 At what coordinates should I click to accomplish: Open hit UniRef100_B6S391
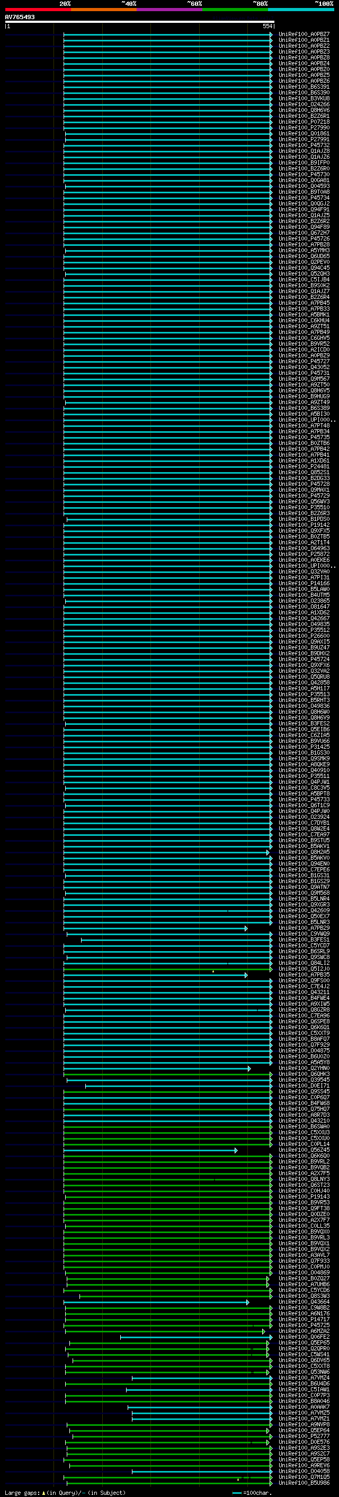click(x=304, y=87)
